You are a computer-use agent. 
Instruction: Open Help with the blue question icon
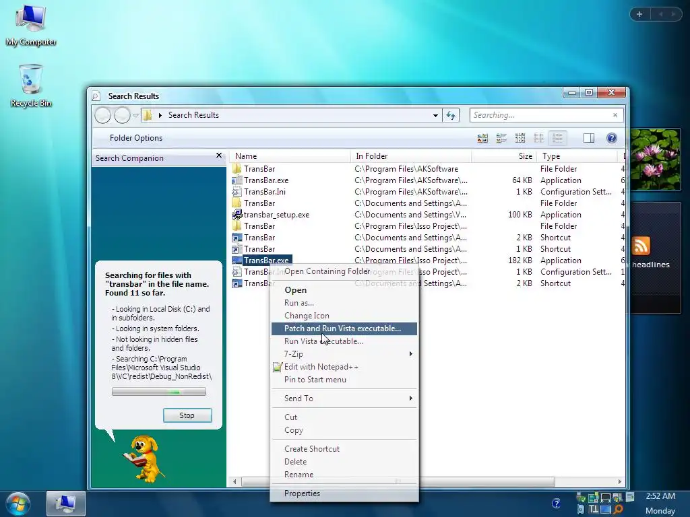(x=612, y=138)
